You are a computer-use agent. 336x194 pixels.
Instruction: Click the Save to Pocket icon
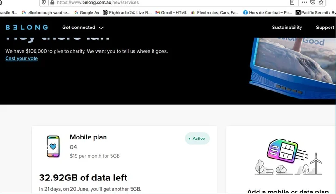[313, 2]
